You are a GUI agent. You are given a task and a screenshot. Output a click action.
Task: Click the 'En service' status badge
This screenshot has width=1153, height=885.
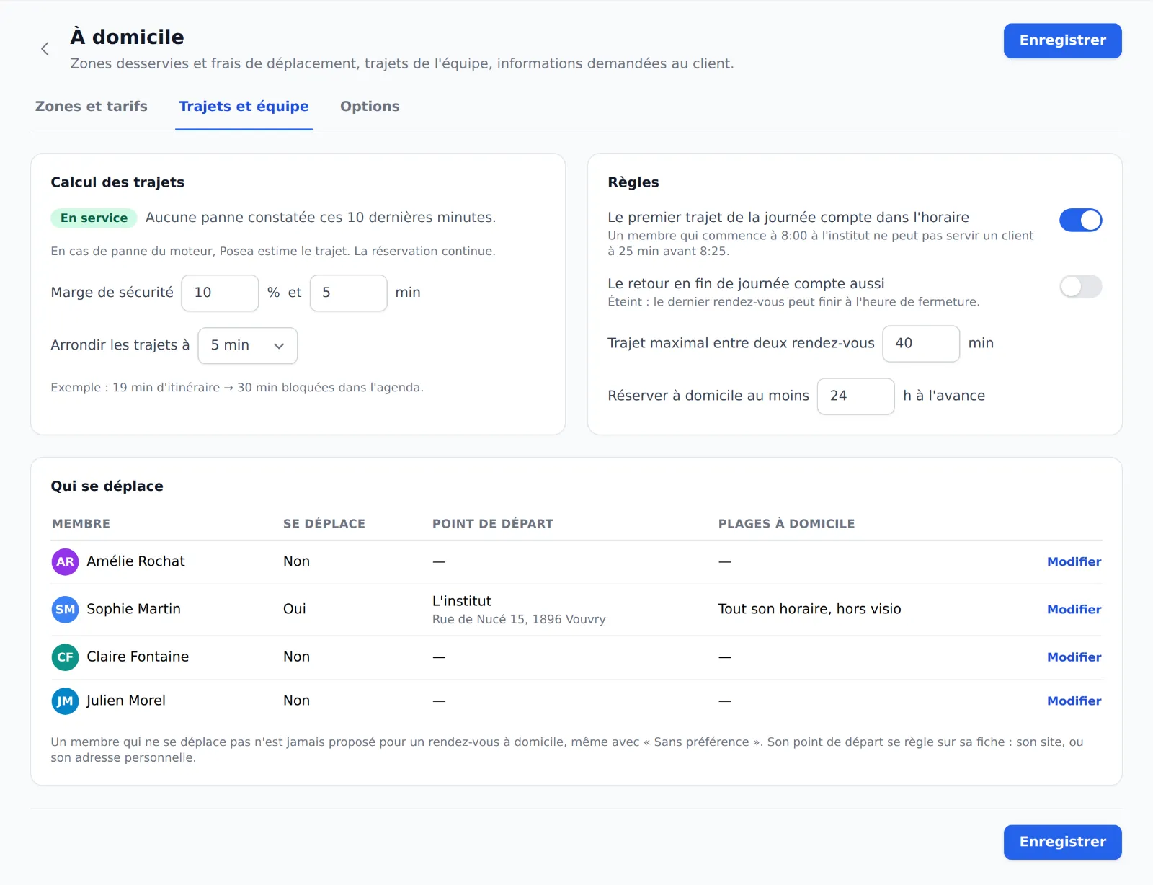[x=94, y=218]
